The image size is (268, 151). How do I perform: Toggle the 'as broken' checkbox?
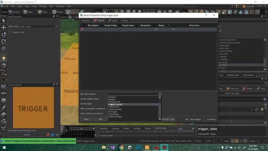204,119
